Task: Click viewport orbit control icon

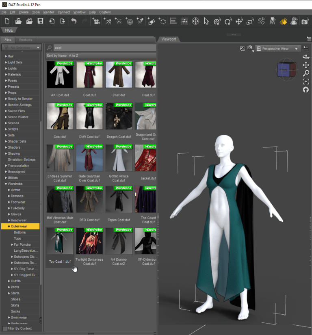Action: [306, 57]
